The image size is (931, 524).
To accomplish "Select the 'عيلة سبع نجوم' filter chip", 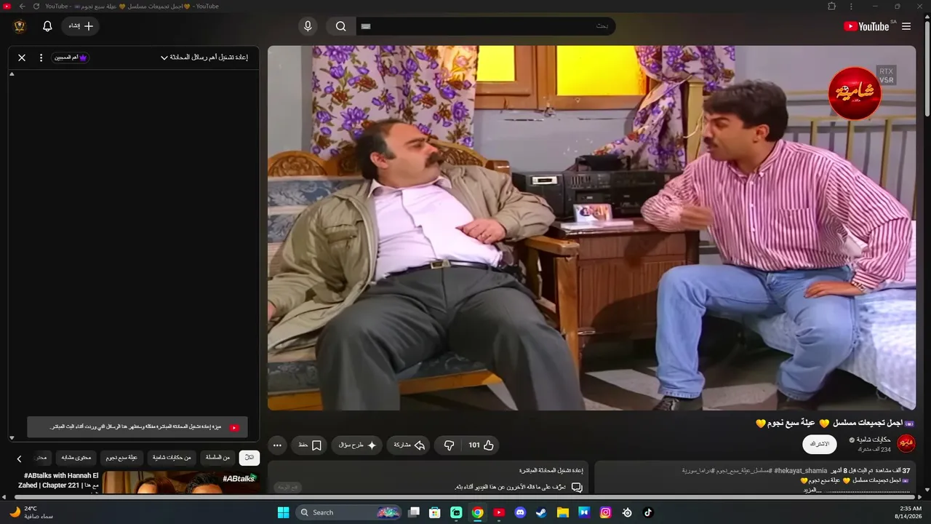I will (x=121, y=458).
